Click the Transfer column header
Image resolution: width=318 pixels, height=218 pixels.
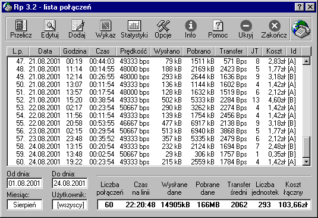pos(231,51)
